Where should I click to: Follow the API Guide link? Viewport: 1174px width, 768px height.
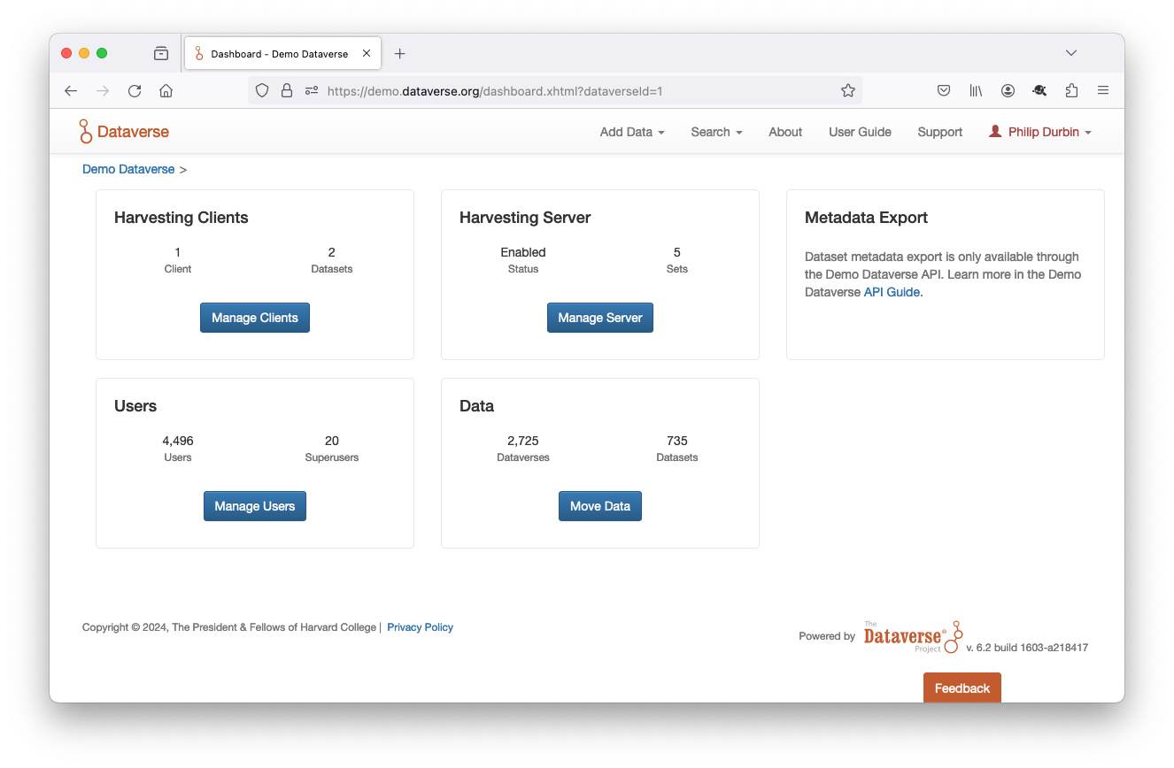(892, 292)
